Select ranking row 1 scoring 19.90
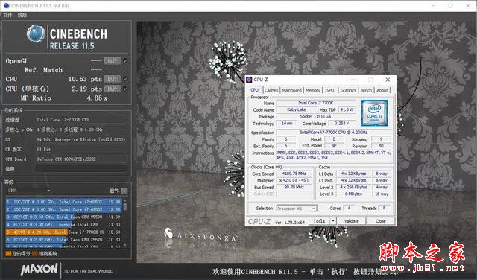The image size is (477, 280). [64, 202]
